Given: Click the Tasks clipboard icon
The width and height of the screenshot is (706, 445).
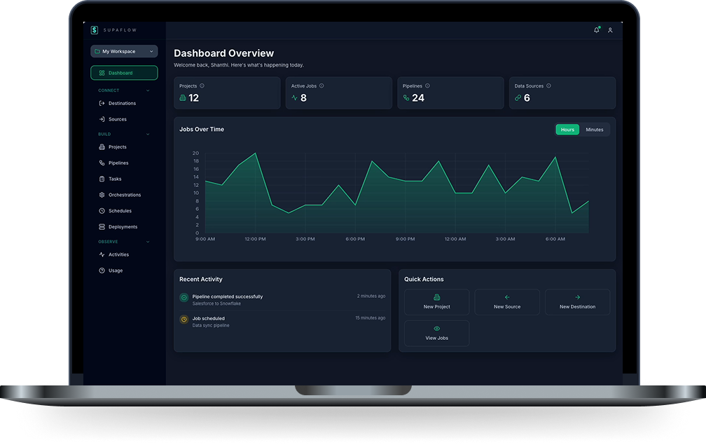Looking at the screenshot, I should [102, 179].
